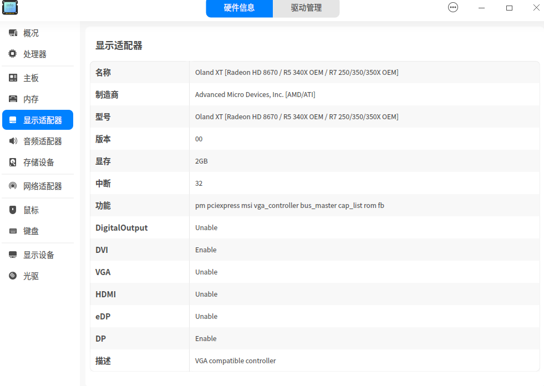Screen dimensions: 544x386
Task: Click the 型号 row Oland XT value
Action: [x=297, y=116]
